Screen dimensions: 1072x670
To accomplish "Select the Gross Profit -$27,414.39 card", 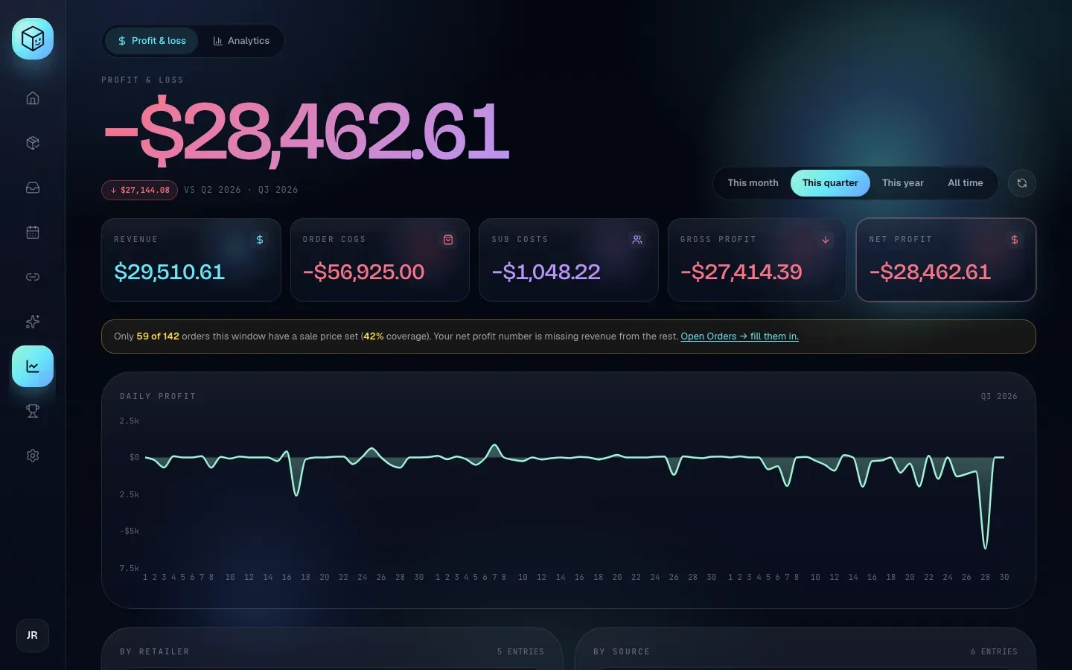I will tap(757, 260).
